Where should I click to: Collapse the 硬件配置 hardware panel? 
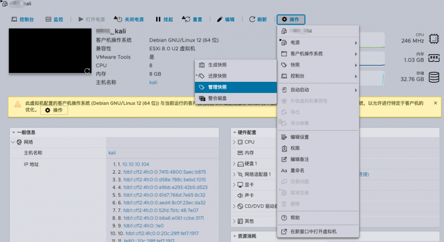point(235,132)
